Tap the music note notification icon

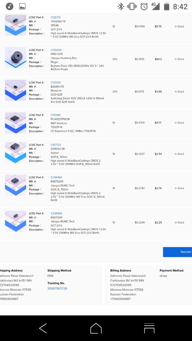click(x=10, y=6)
